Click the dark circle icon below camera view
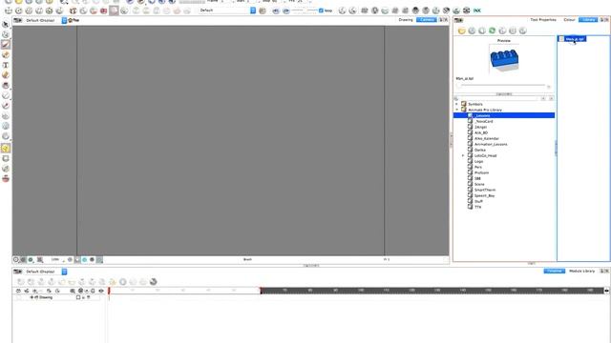Screen dimensions: 611x343 pyautogui.click(x=92, y=259)
